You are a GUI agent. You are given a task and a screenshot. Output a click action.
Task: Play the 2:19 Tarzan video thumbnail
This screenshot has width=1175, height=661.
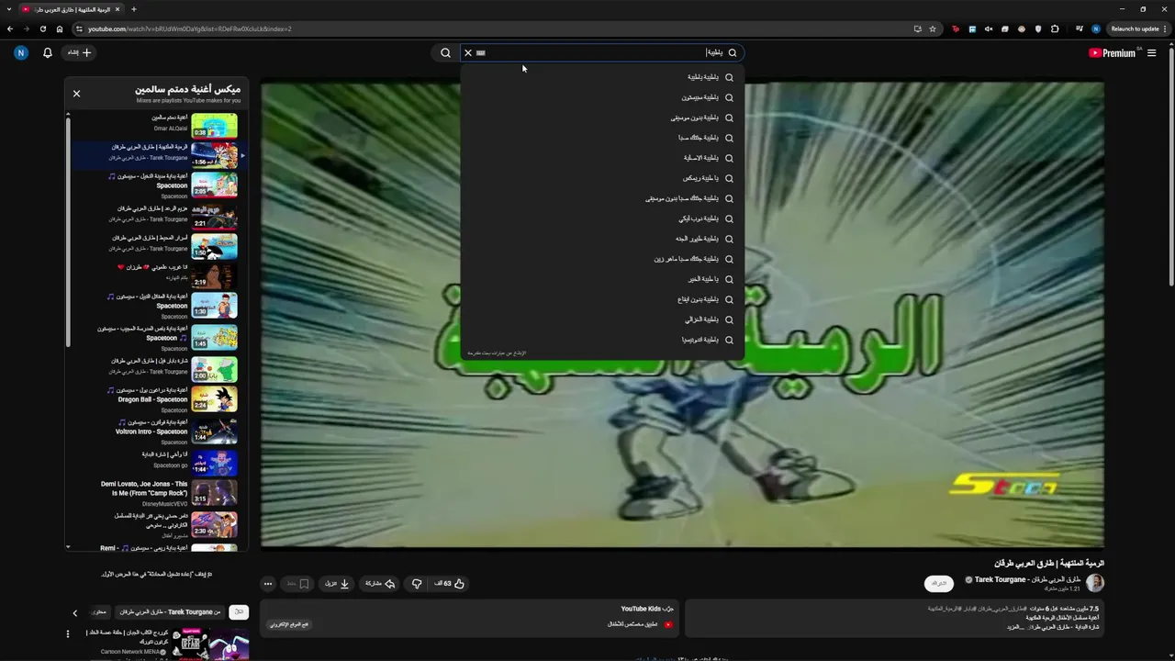point(214,276)
